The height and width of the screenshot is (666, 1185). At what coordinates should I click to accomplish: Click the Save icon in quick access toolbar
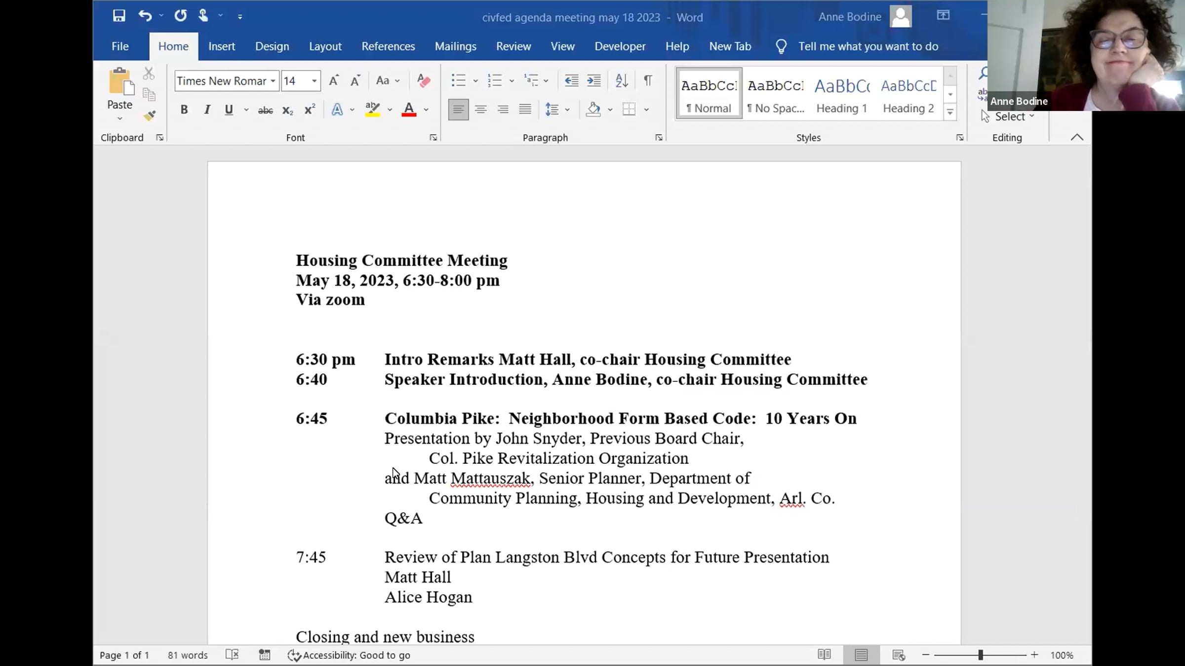pyautogui.click(x=119, y=16)
